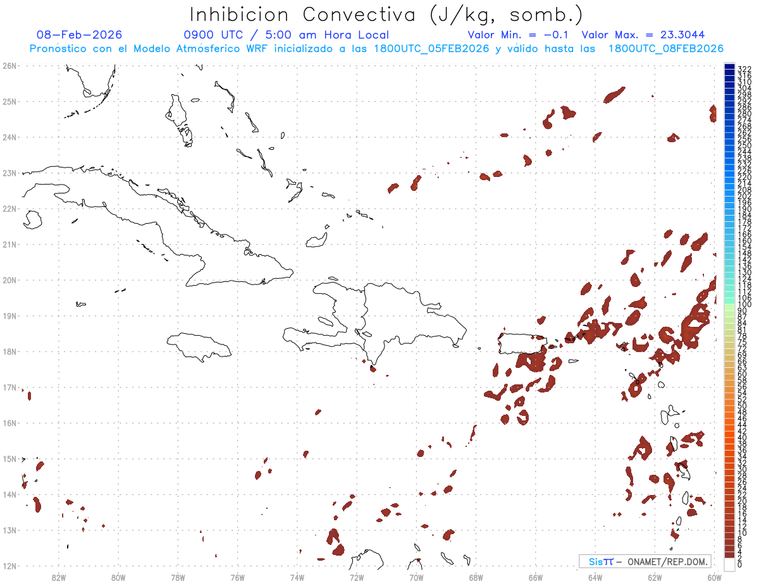Viewport: 759px width, 586px height.
Task: Click the 'SisTT - ONAMET/REP.DOM.' credit box
Action: tap(645, 561)
